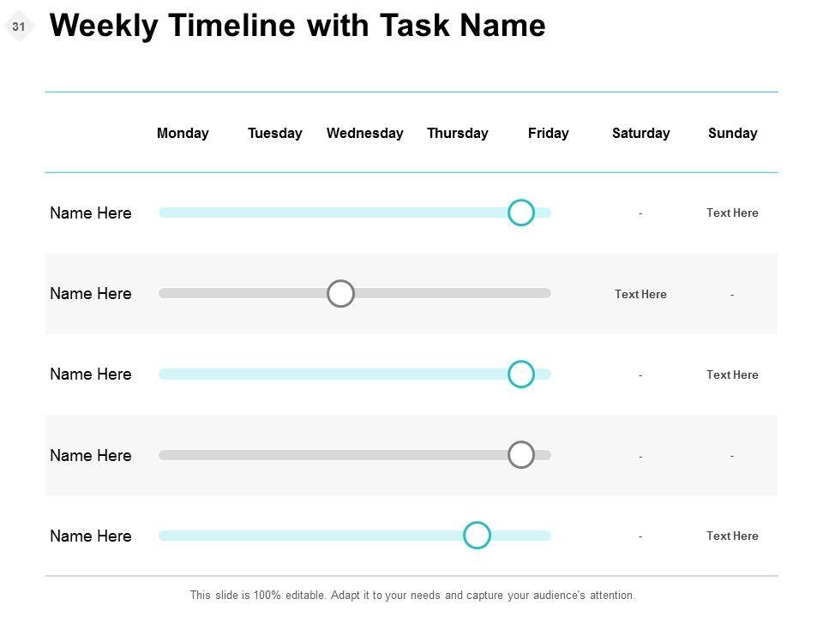823x617 pixels.
Task: Click the Thursday column header
Action: tap(457, 133)
